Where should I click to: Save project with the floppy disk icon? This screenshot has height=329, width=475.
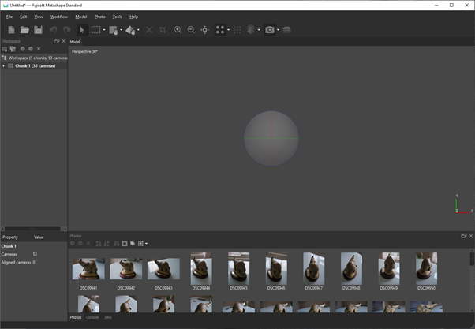(x=38, y=30)
